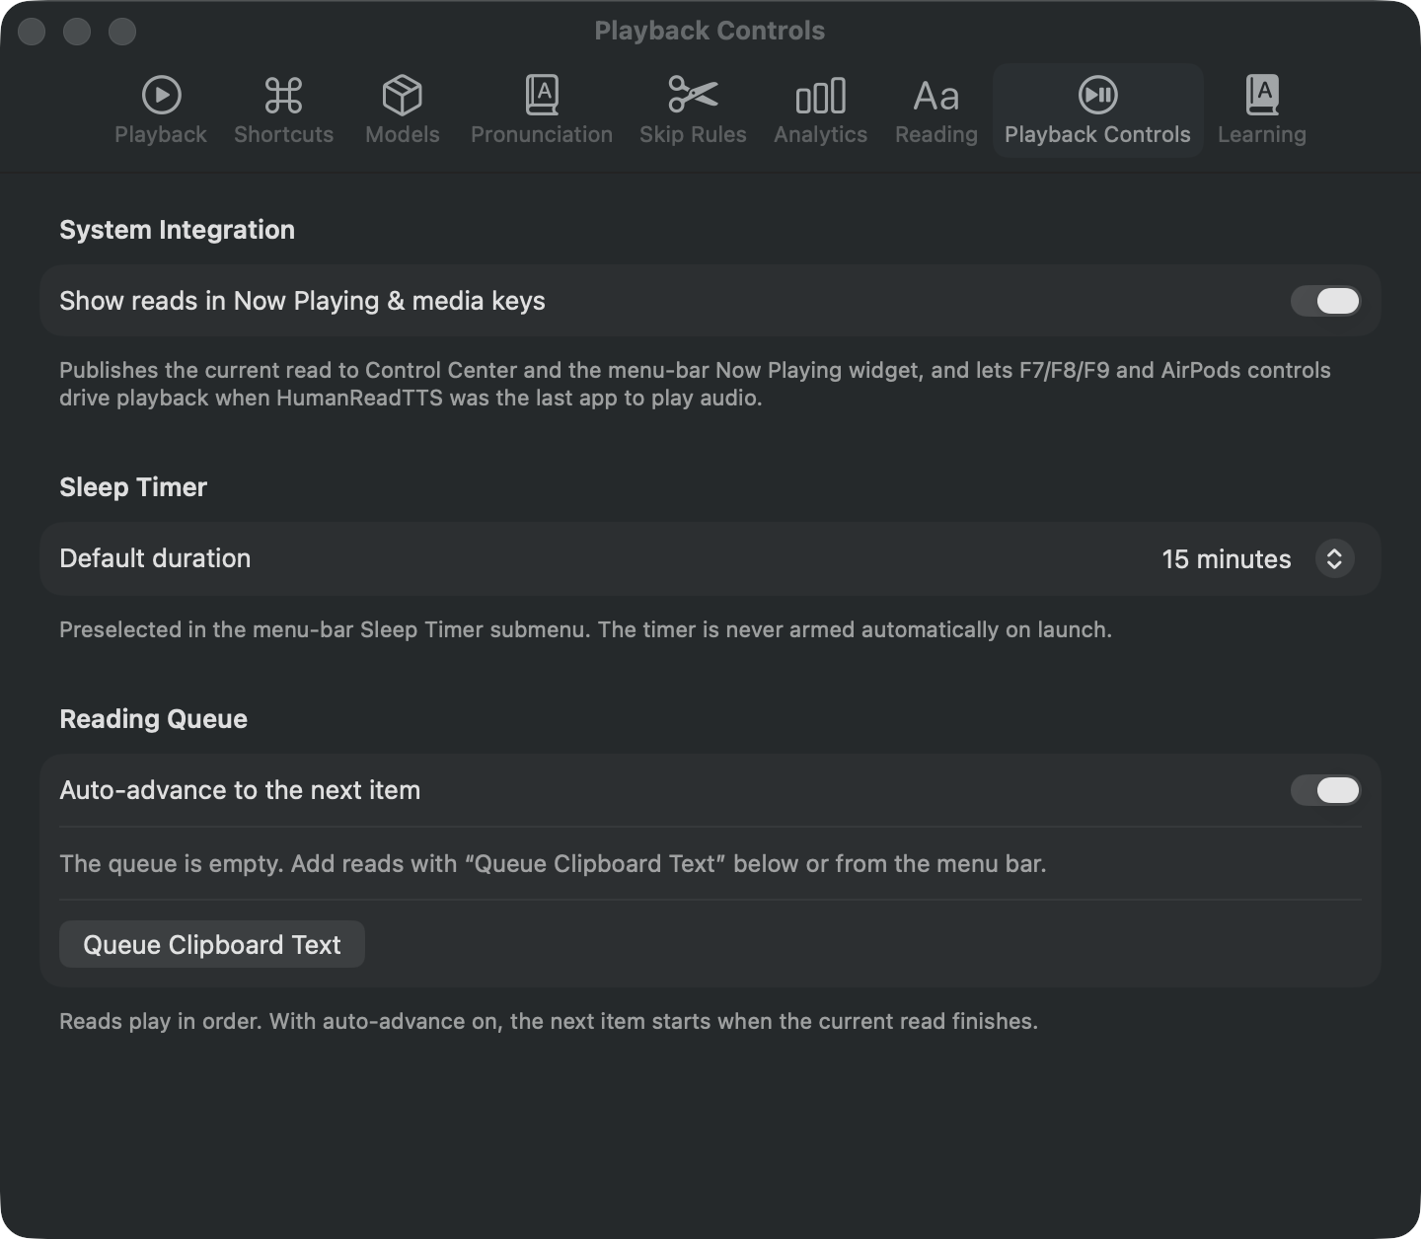This screenshot has width=1421, height=1239.
Task: Click the 'Sleep Timer' section heading
Action: pos(133,487)
